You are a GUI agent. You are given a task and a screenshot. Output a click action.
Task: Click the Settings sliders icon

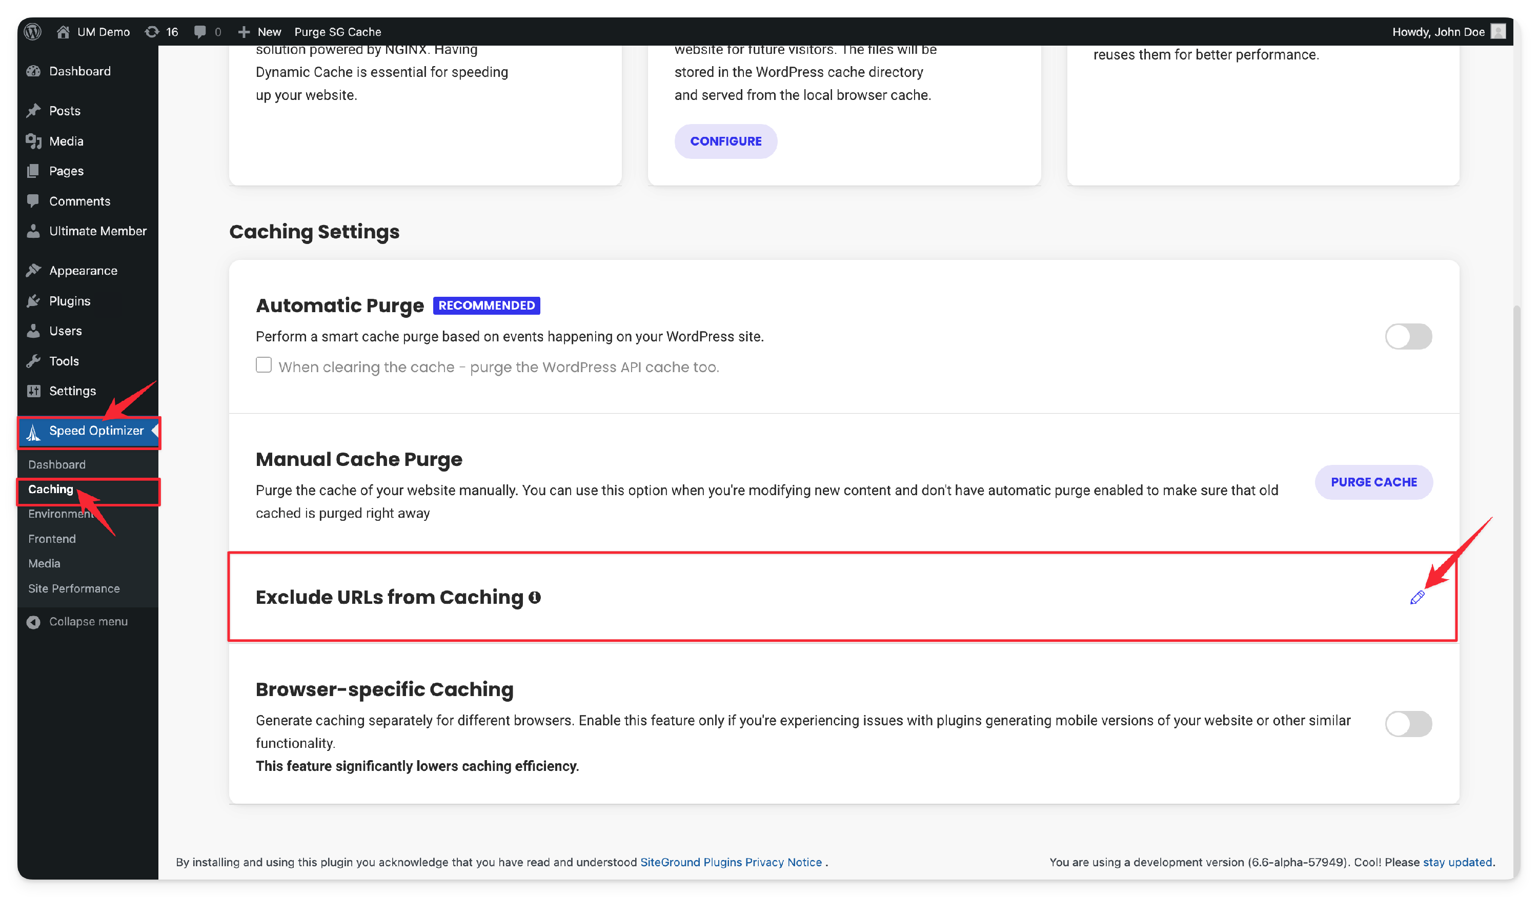33,391
